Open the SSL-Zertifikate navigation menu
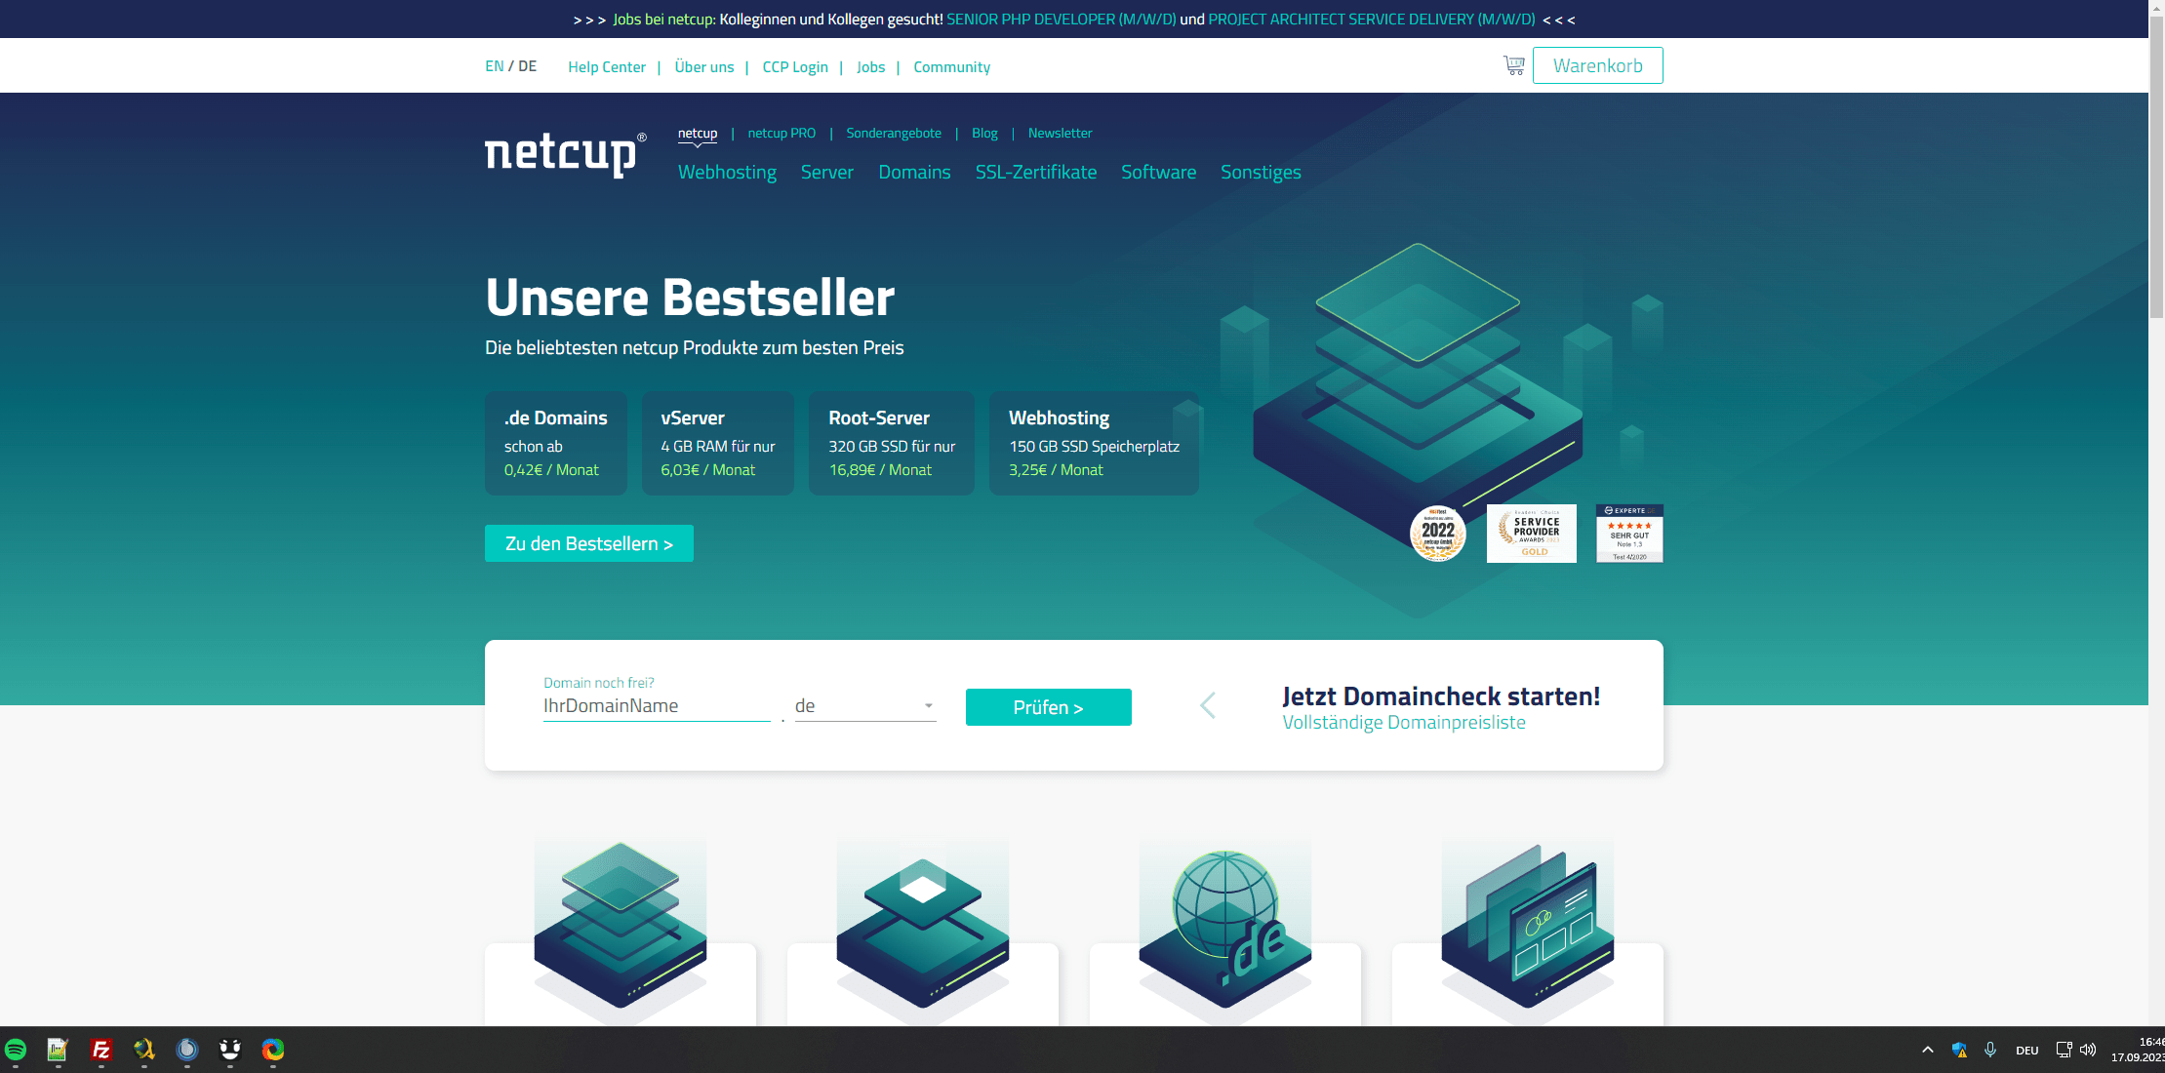This screenshot has height=1073, width=2165. pos(1036,173)
